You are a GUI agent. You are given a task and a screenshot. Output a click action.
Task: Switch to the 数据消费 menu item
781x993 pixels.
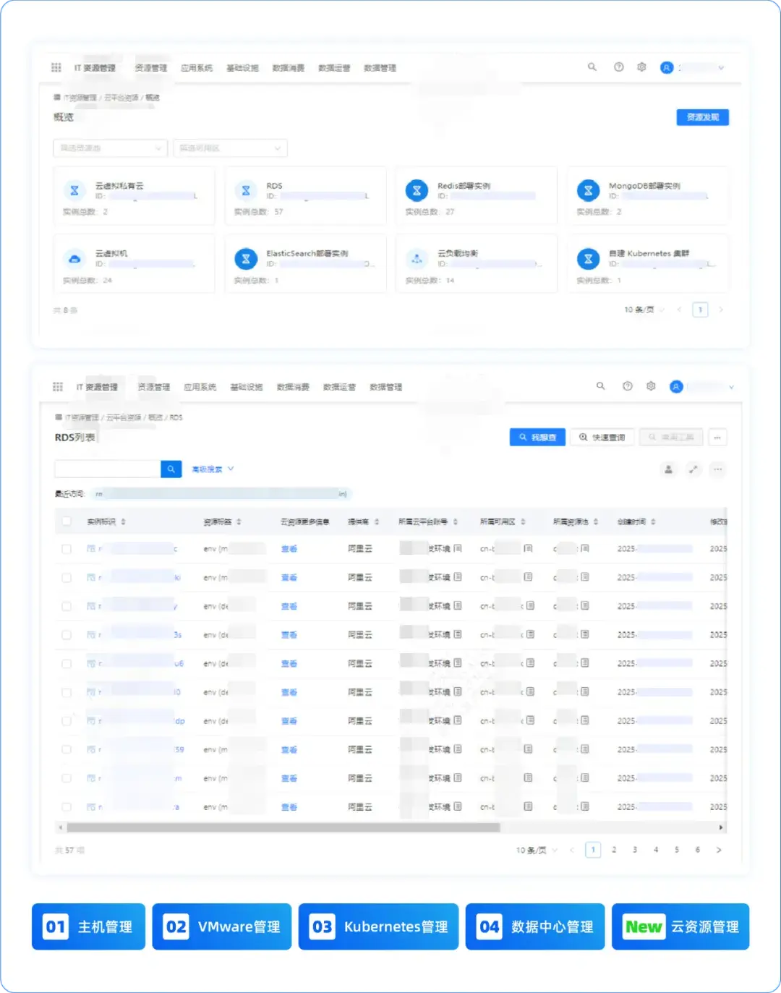pyautogui.click(x=289, y=67)
